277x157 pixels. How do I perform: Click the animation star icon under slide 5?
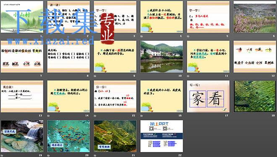click(188, 36)
